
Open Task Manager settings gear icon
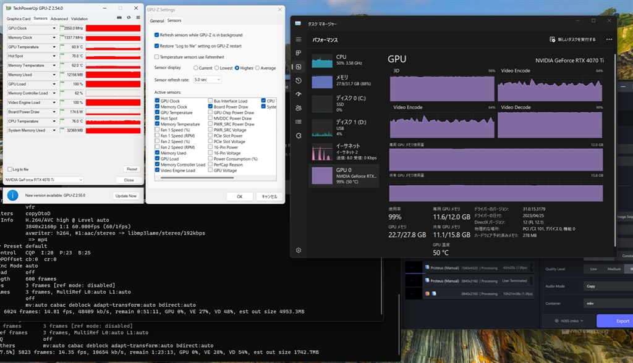299,250
